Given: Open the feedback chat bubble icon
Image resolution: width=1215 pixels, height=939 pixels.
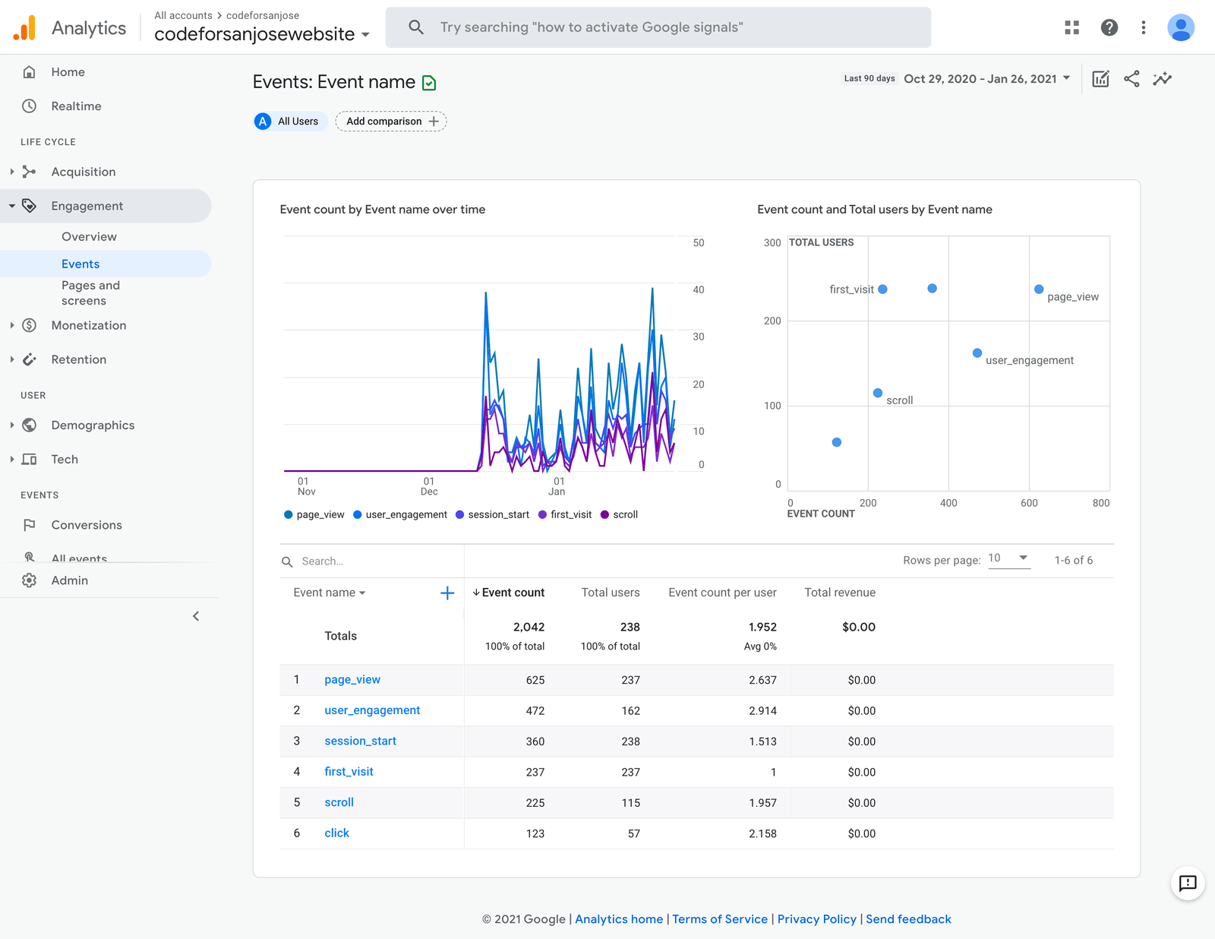Looking at the screenshot, I should tap(1187, 883).
